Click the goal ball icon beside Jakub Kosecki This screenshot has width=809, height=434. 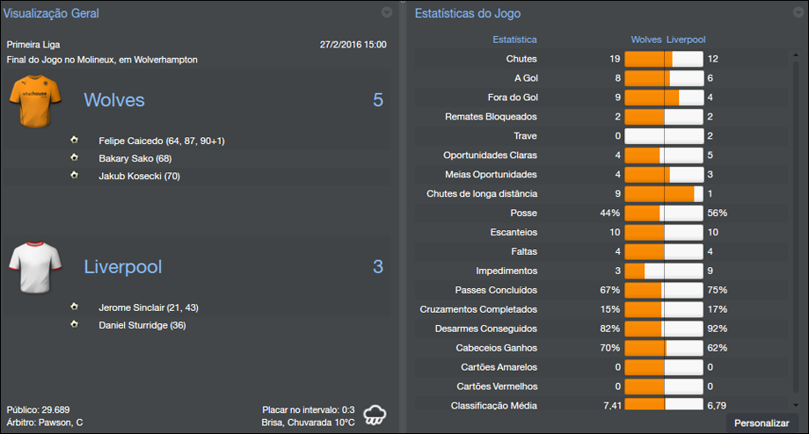click(74, 176)
